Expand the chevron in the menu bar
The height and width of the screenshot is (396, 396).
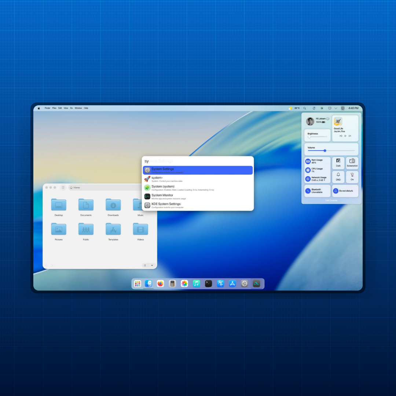336,108
